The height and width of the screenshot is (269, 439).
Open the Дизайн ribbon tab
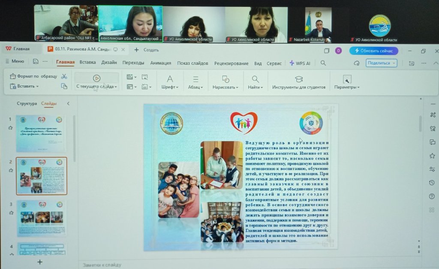point(109,62)
